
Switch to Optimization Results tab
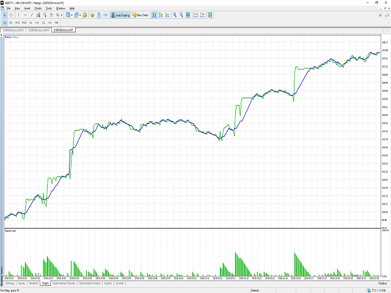[64, 283]
